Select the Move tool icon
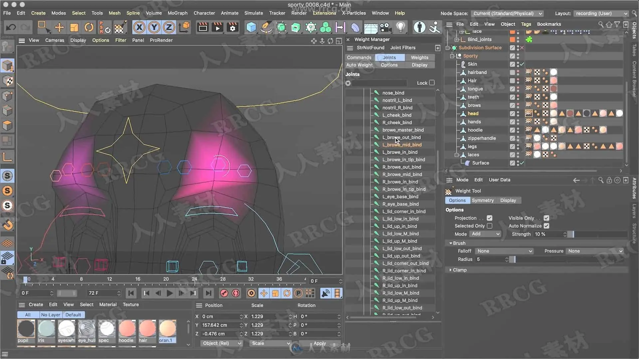 pos(59,27)
